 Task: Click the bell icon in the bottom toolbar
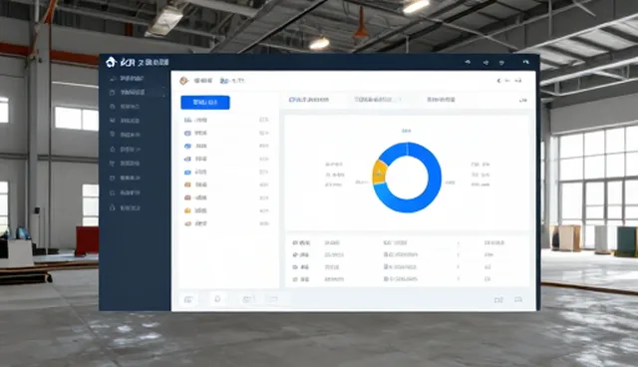[x=217, y=299]
